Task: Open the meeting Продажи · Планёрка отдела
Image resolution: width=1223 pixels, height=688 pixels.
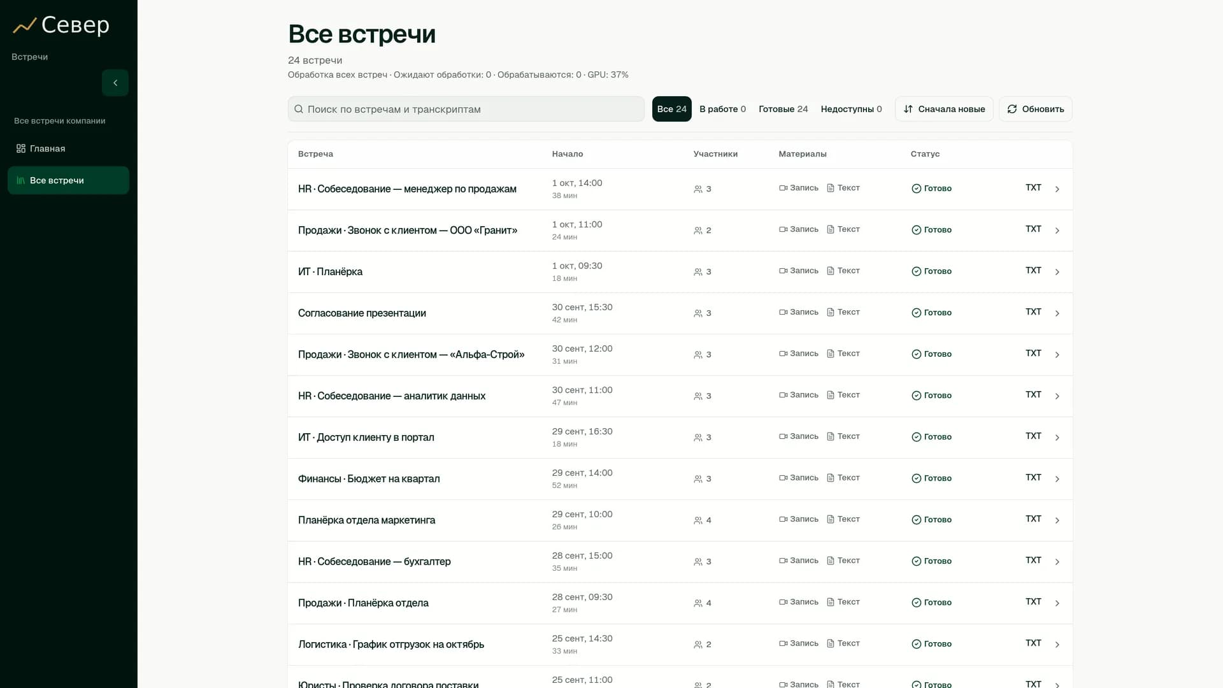Action: coord(363,603)
